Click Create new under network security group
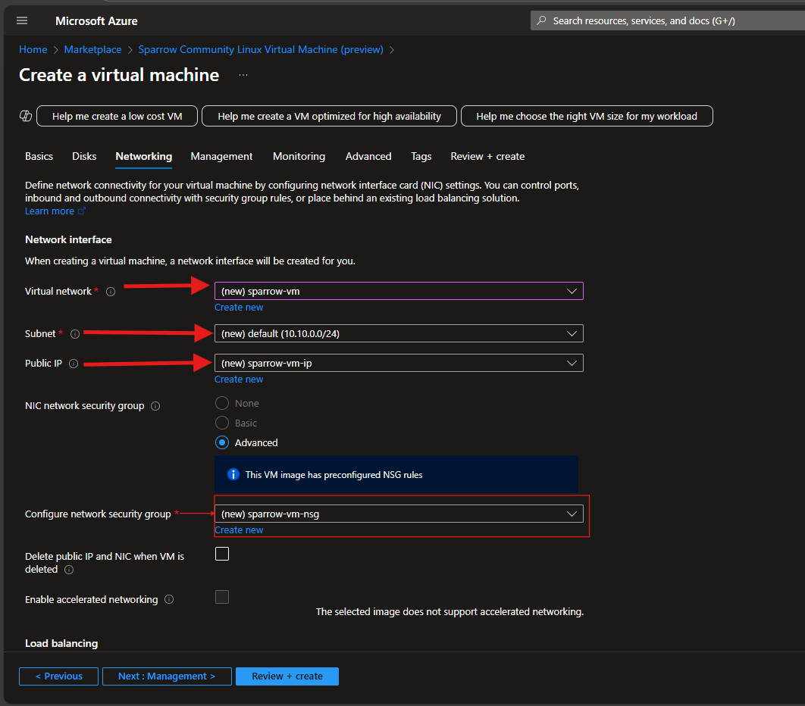 [239, 530]
